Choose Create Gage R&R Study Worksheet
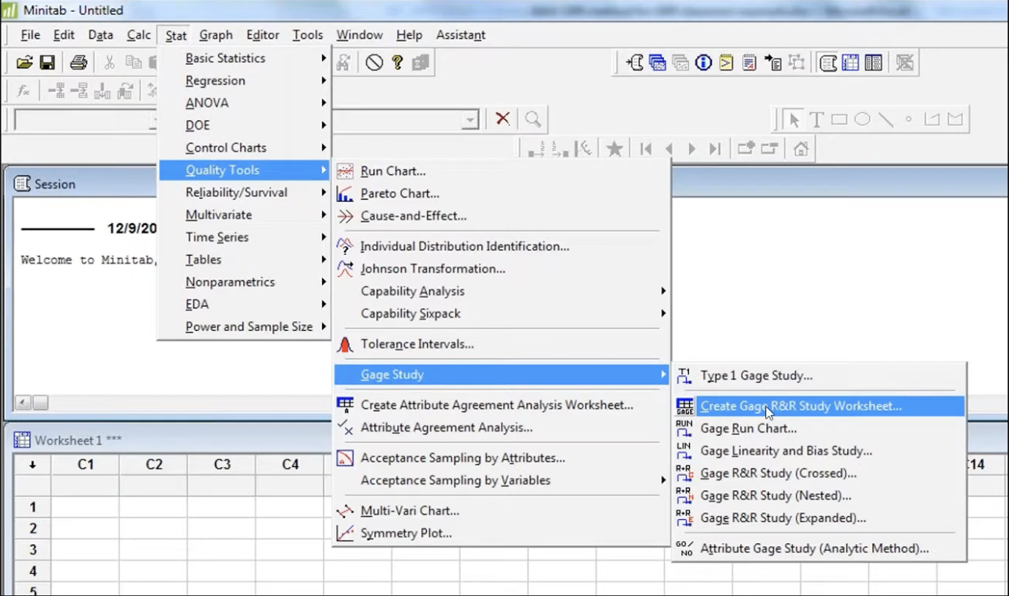 819,406
